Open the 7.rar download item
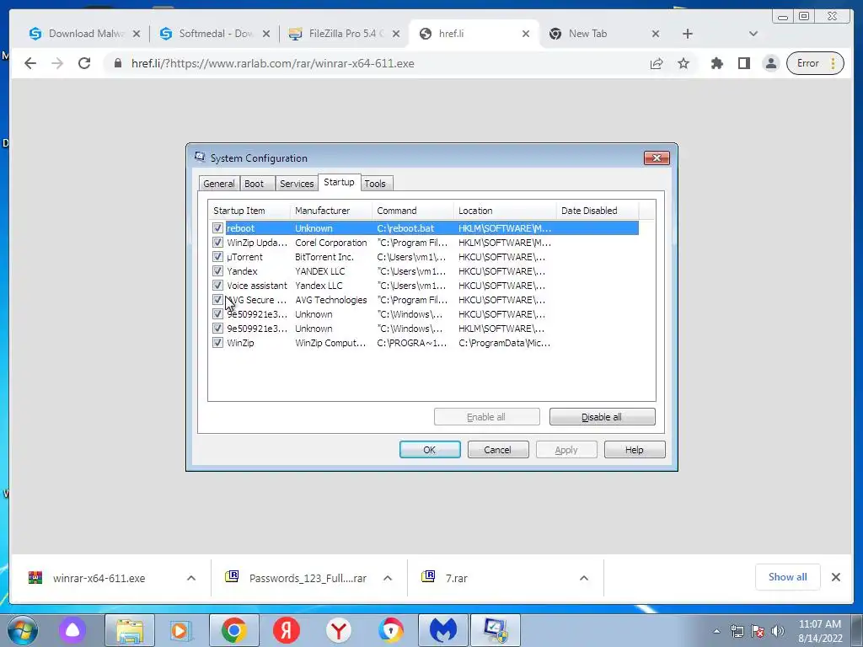The height and width of the screenshot is (647, 863). coord(456,578)
